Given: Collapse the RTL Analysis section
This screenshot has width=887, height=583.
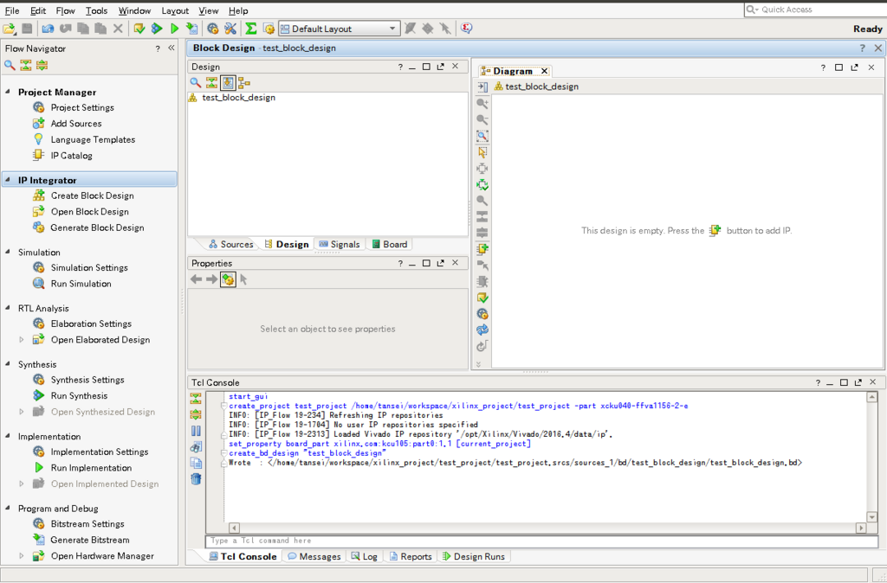Looking at the screenshot, I should pos(8,308).
